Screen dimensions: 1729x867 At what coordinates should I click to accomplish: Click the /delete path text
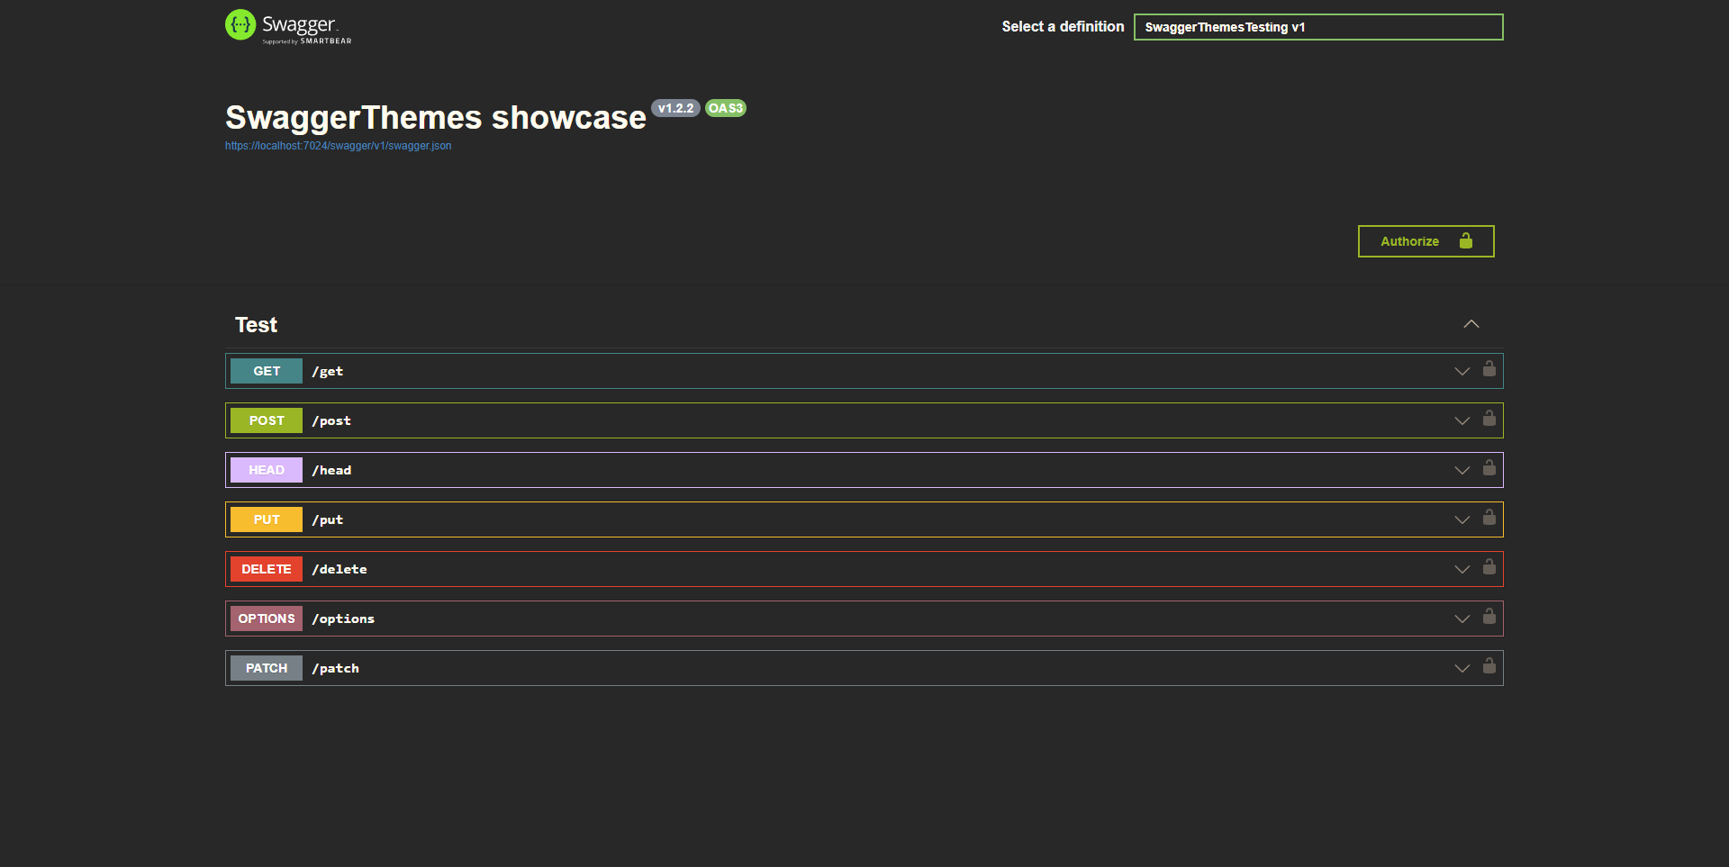click(x=339, y=569)
